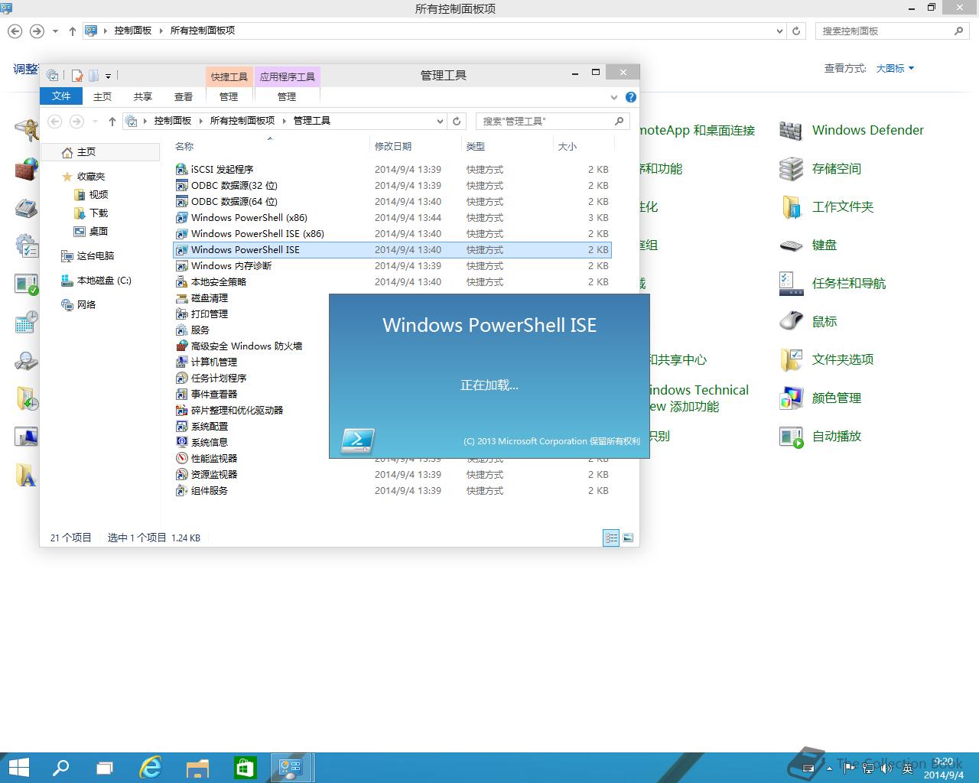Image resolution: width=979 pixels, height=783 pixels.
Task: Select 本地磁盘 (C:) in navigation pane
Action: coord(96,280)
